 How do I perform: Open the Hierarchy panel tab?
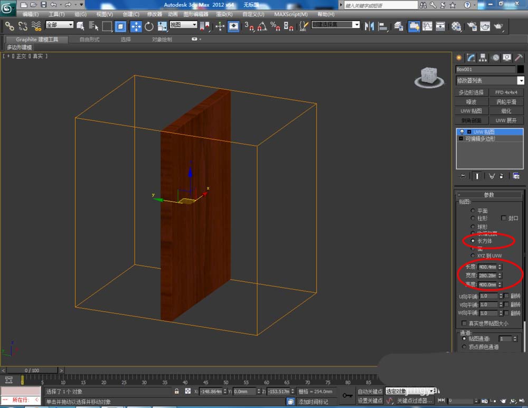[x=483, y=58]
